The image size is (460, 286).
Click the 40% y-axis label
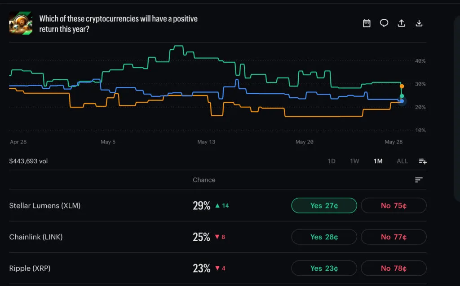[420, 61]
